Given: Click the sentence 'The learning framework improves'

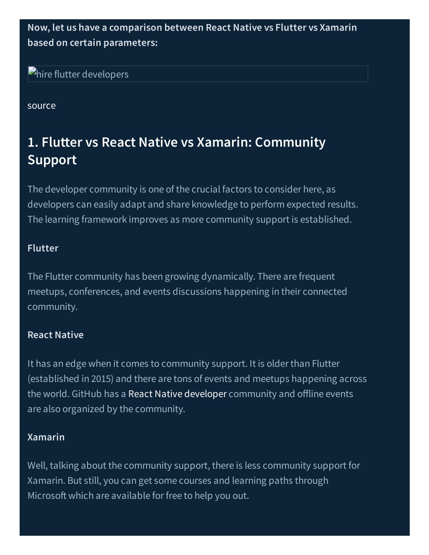Looking at the screenshot, I should coord(189,219).
